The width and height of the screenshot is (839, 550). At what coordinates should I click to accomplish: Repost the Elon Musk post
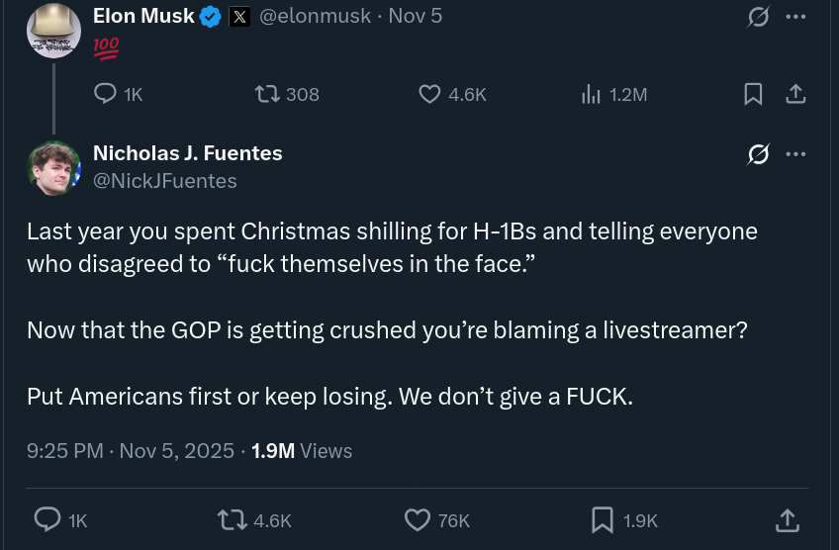(x=267, y=94)
